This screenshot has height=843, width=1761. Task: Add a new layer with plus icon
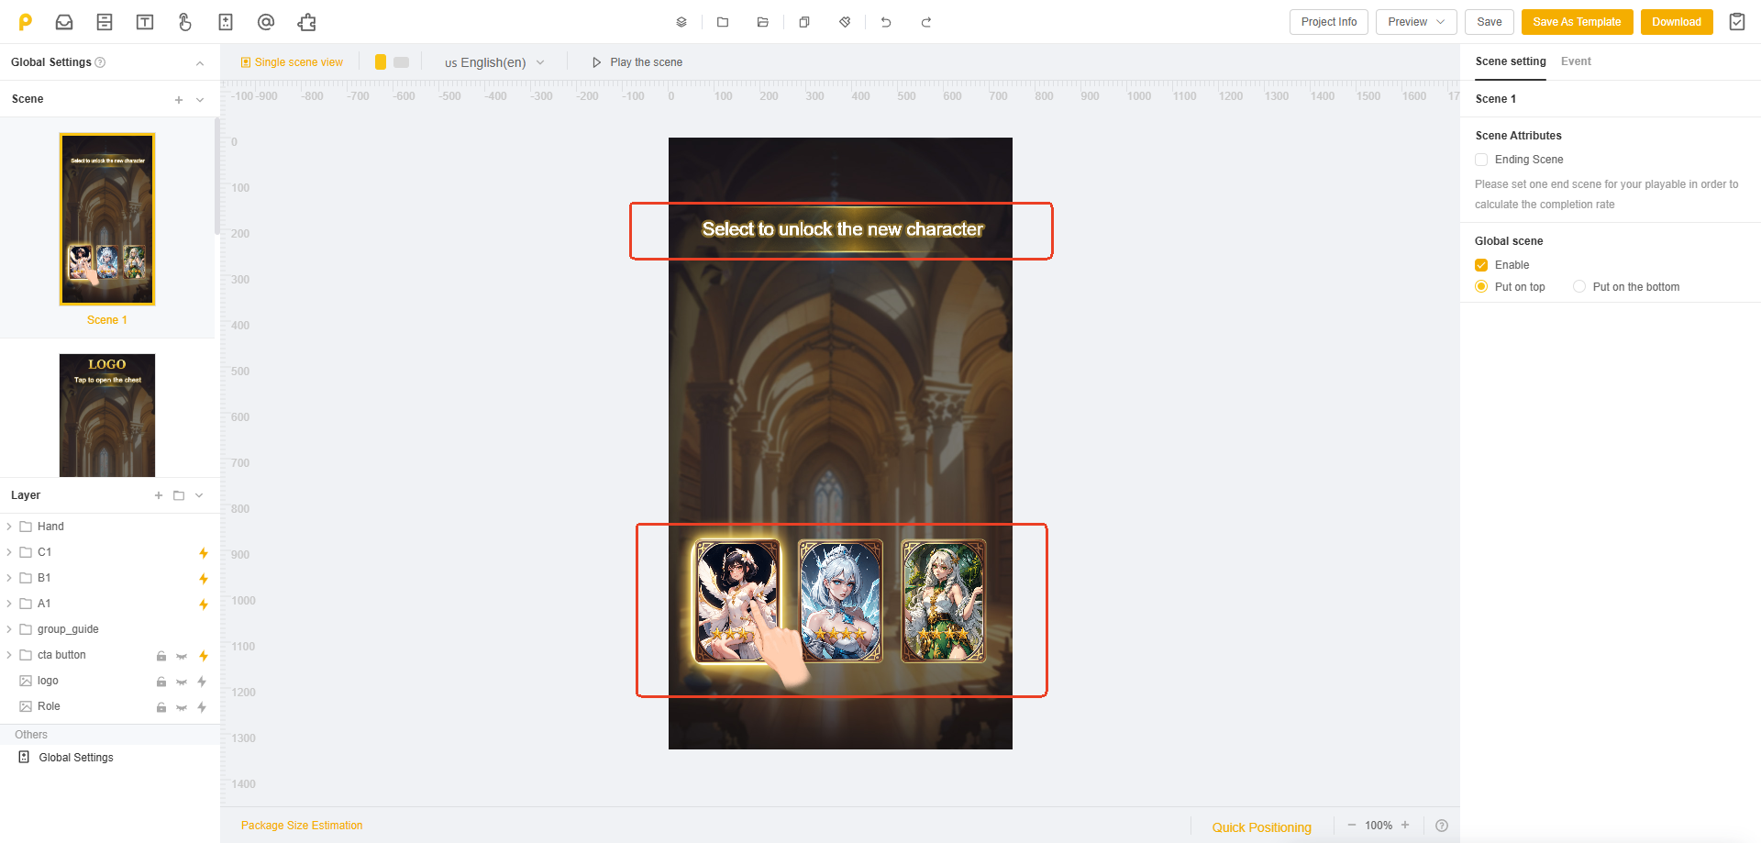159,495
